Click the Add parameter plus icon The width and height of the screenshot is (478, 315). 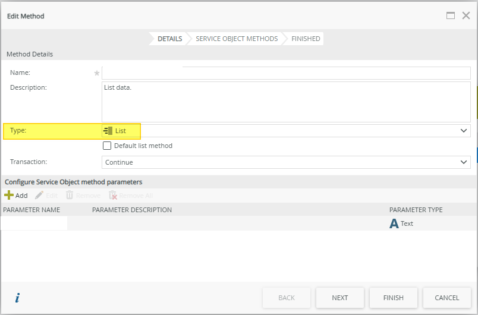click(9, 195)
